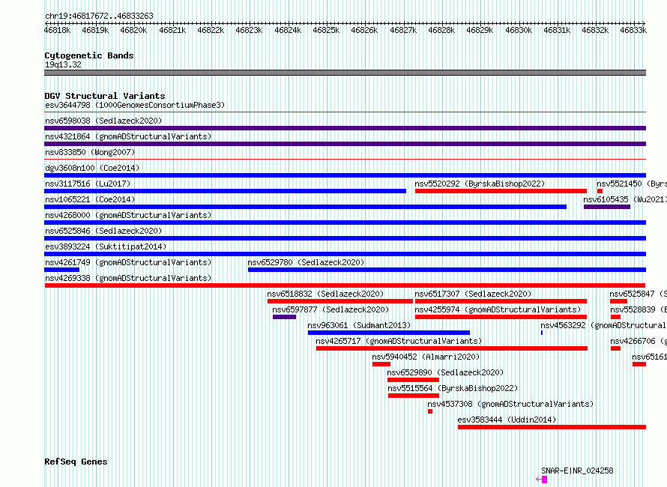Open the nsv4321864 (gnomADStructuralVariants) variant label

pyautogui.click(x=128, y=136)
